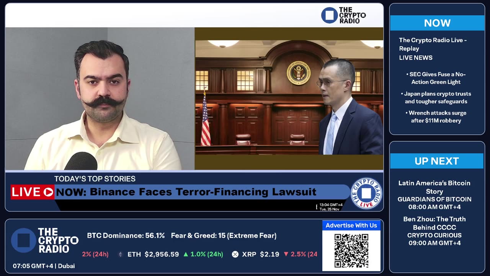Click the green up arrow beside 1.0% (24h)
Image resolution: width=490 pixels, height=276 pixels.
pyautogui.click(x=186, y=254)
